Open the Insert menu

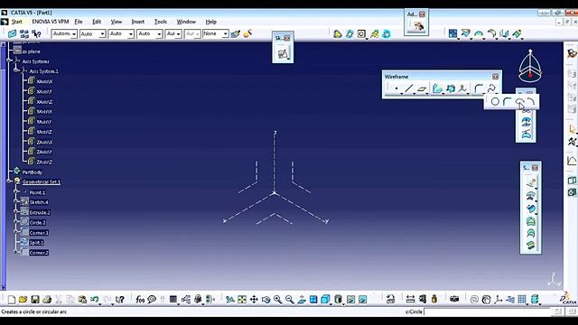[x=138, y=22]
